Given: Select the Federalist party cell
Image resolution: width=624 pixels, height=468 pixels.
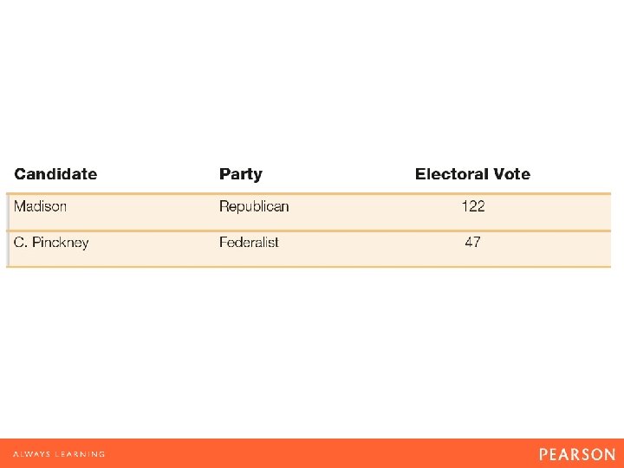Looking at the screenshot, I should click(249, 243).
